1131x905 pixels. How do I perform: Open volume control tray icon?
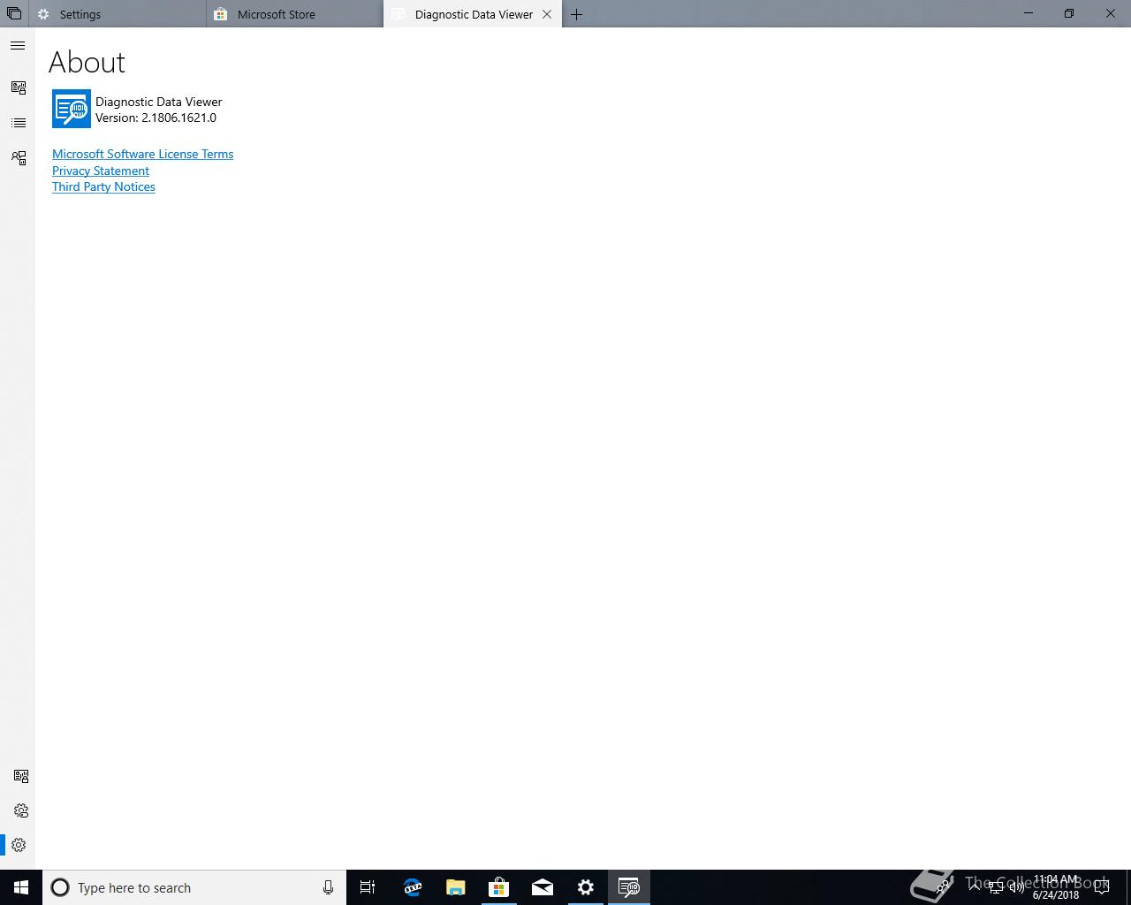point(1016,887)
